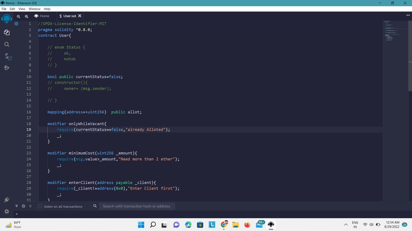Open Microsoft Store from taskbar
Image resolution: width=412 pixels, height=231 pixels.
(200, 225)
